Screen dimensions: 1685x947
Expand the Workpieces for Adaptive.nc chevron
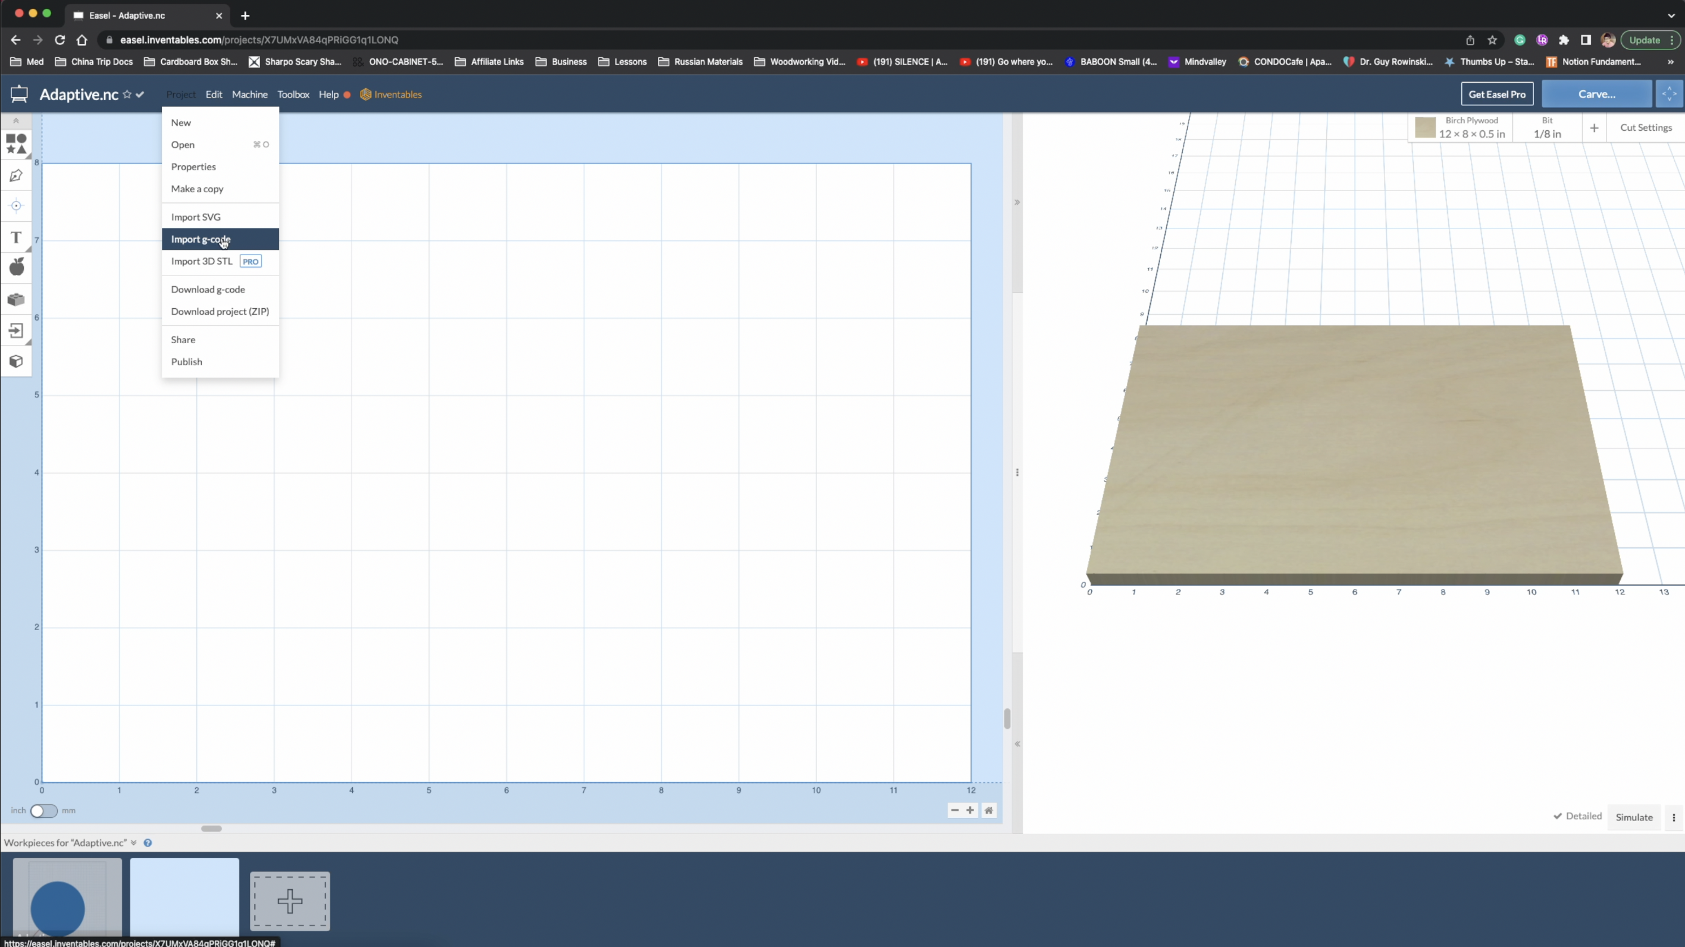click(133, 842)
